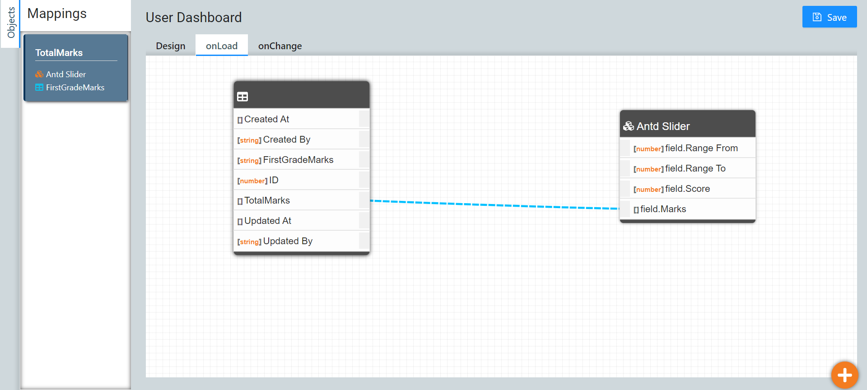Viewport: 867px width, 390px height.
Task: Click the field.Score row
Action: tap(688, 188)
